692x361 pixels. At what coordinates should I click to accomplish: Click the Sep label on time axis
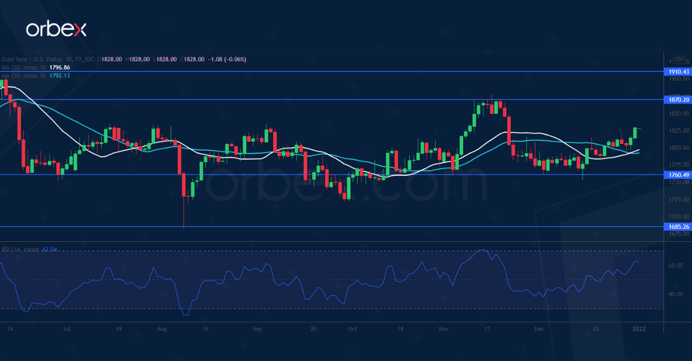coord(257,329)
